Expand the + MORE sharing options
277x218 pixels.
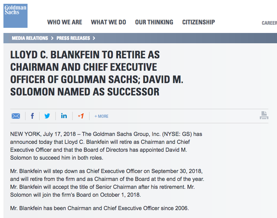pos(102,116)
